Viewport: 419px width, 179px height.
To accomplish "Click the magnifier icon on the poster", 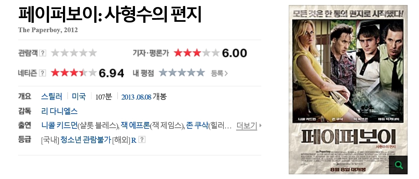I will point(399,165).
